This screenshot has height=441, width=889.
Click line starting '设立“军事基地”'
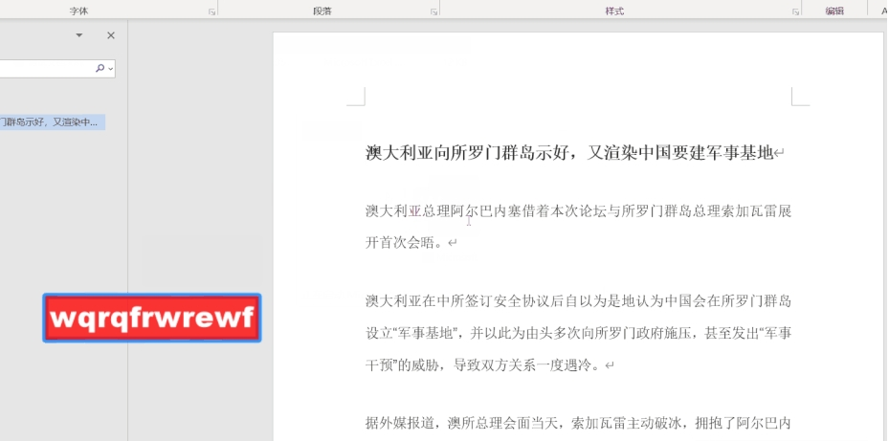click(578, 333)
